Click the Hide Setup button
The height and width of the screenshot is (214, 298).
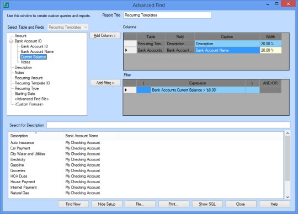click(x=107, y=204)
